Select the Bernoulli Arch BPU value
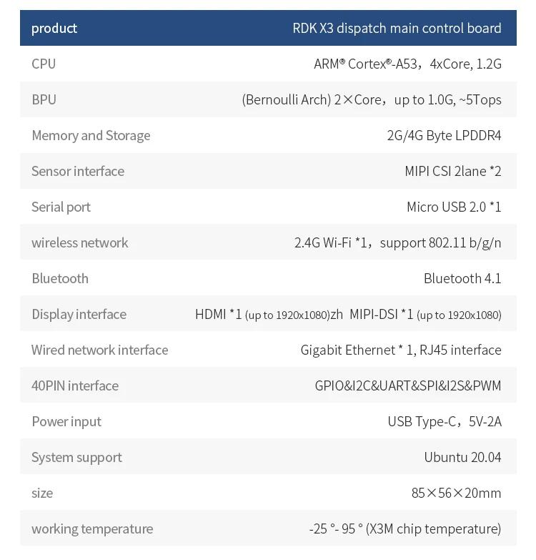 372,99
